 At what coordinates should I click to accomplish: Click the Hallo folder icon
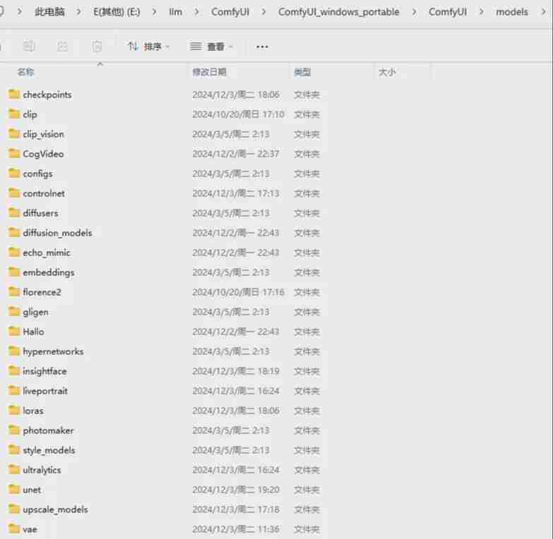coord(14,331)
